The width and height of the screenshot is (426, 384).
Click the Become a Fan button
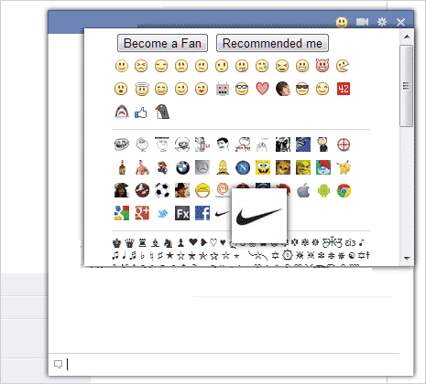pyautogui.click(x=162, y=43)
